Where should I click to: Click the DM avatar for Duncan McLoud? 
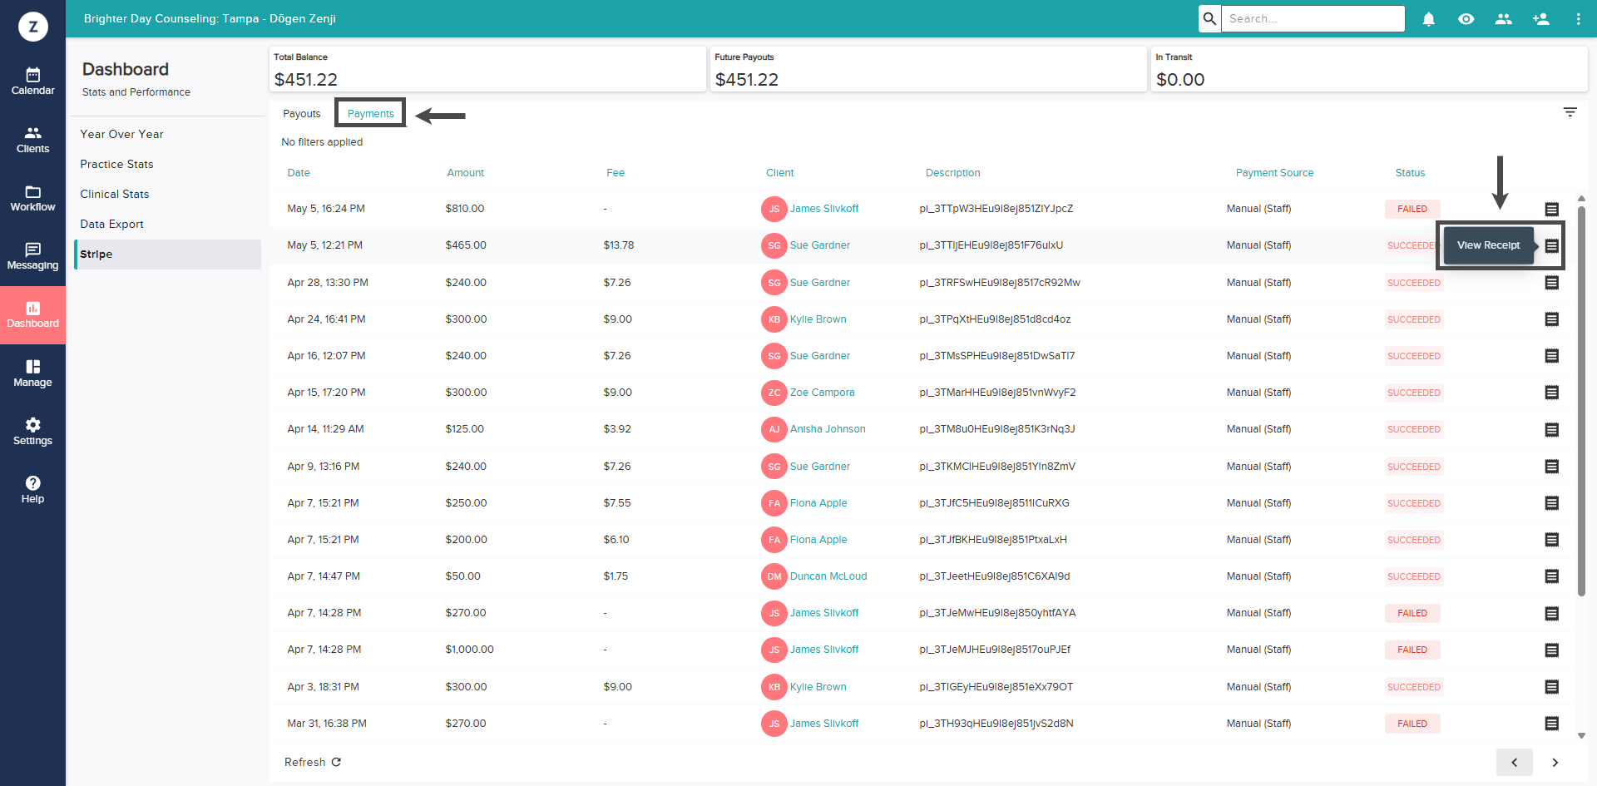[x=774, y=576]
